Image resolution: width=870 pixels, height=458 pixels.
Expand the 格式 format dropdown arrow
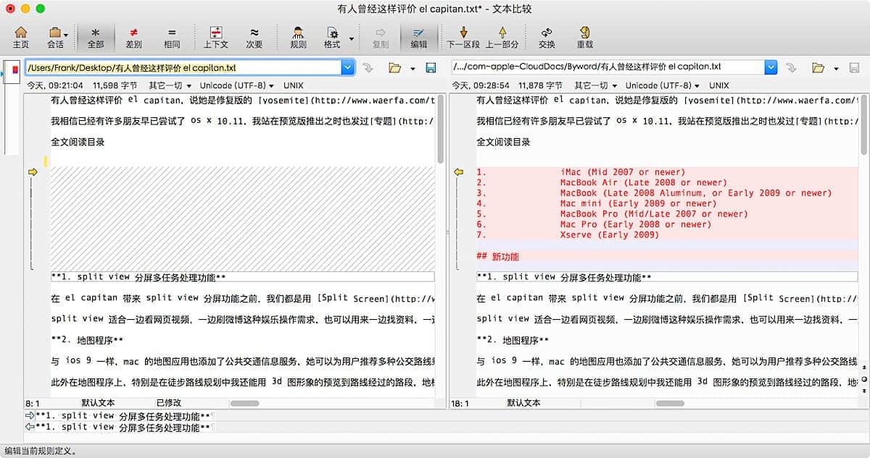coord(352,38)
